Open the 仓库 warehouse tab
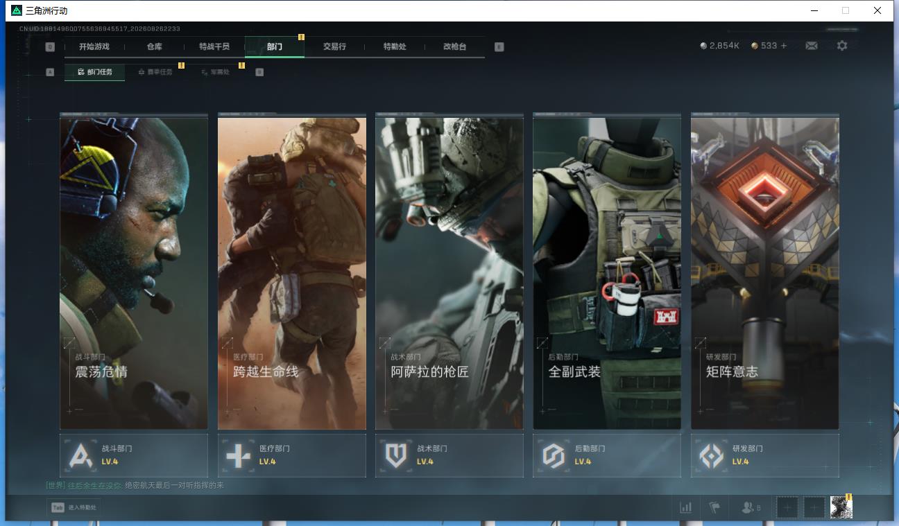 coord(154,47)
